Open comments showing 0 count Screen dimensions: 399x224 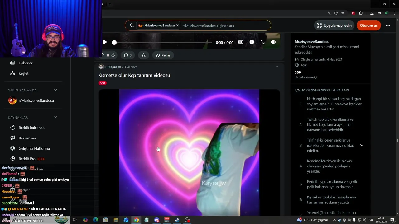(x=128, y=55)
